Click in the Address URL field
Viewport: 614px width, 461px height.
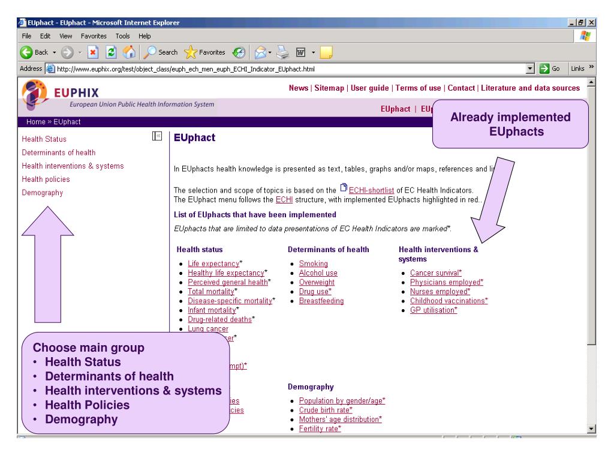[290, 69]
